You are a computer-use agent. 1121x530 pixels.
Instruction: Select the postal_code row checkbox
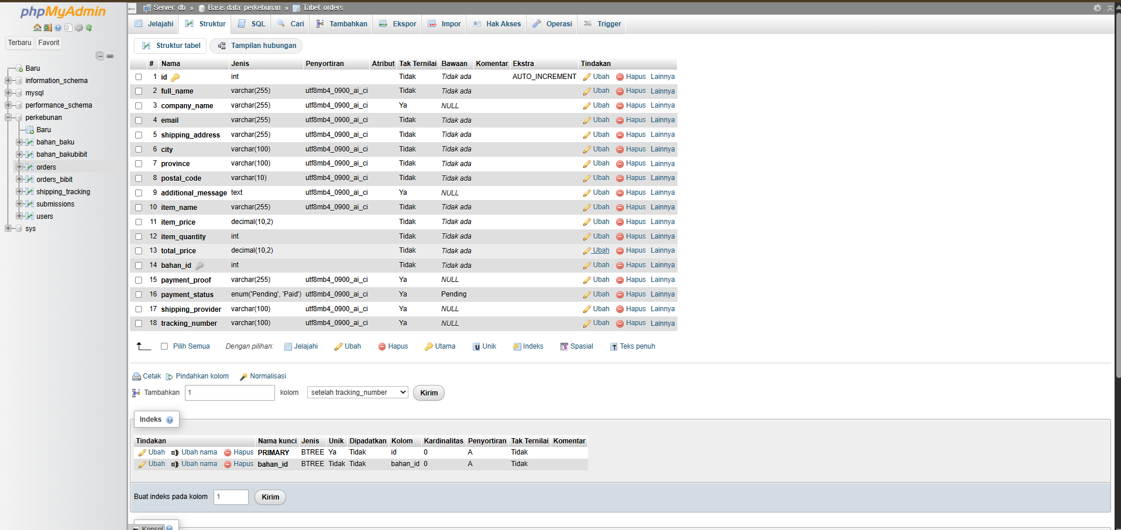coord(139,178)
